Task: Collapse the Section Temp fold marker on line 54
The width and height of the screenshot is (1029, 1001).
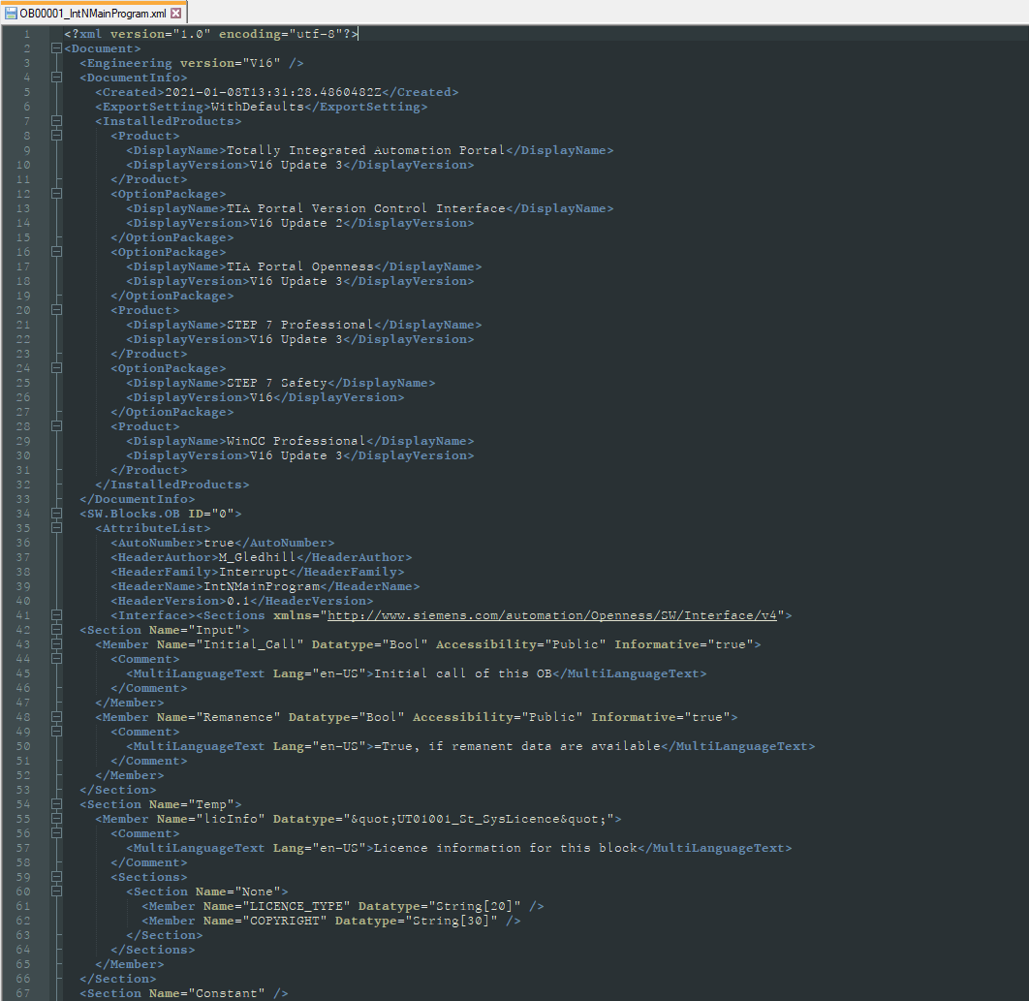Action: 56,804
